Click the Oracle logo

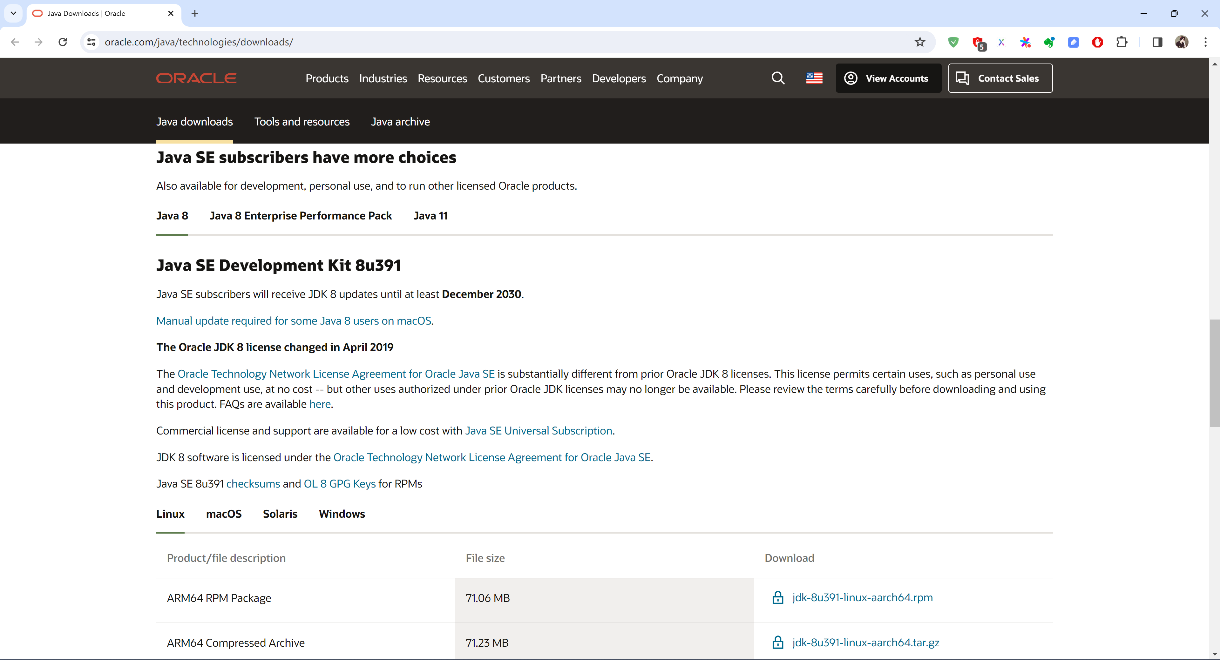196,78
